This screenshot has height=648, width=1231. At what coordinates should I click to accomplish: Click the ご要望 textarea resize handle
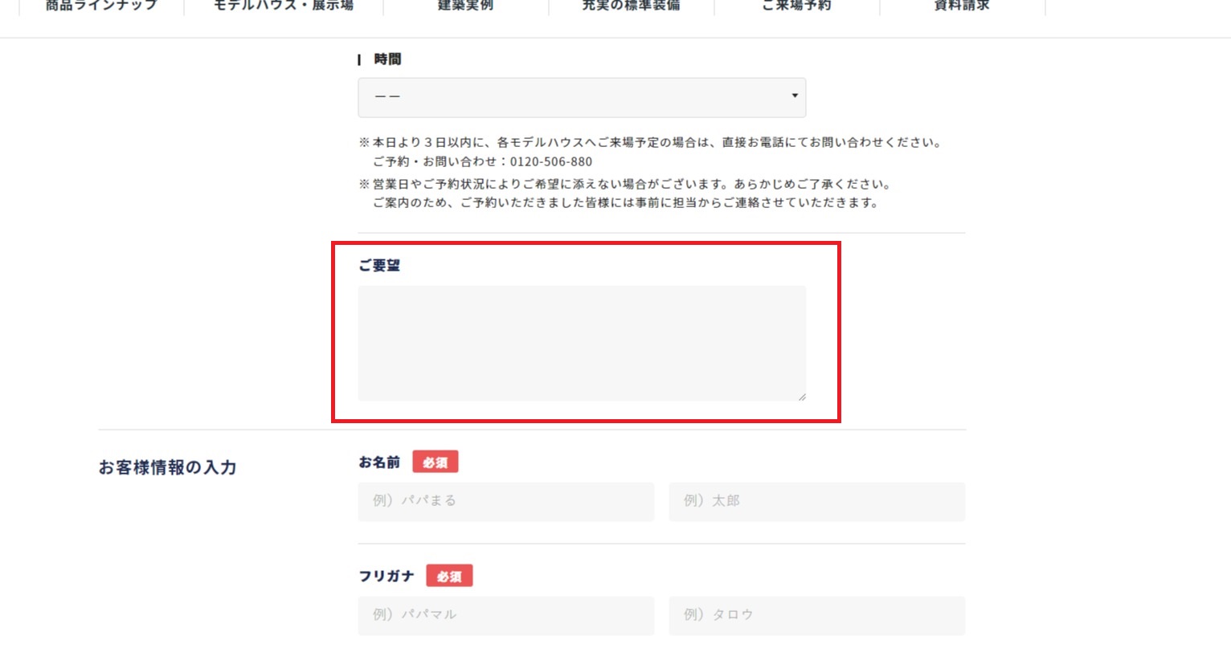801,397
